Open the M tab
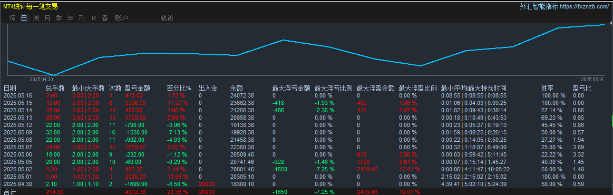The width and height of the screenshot is (613, 195). click(x=94, y=18)
